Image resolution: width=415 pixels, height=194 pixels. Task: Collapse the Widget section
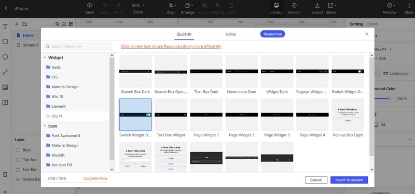click(45, 58)
